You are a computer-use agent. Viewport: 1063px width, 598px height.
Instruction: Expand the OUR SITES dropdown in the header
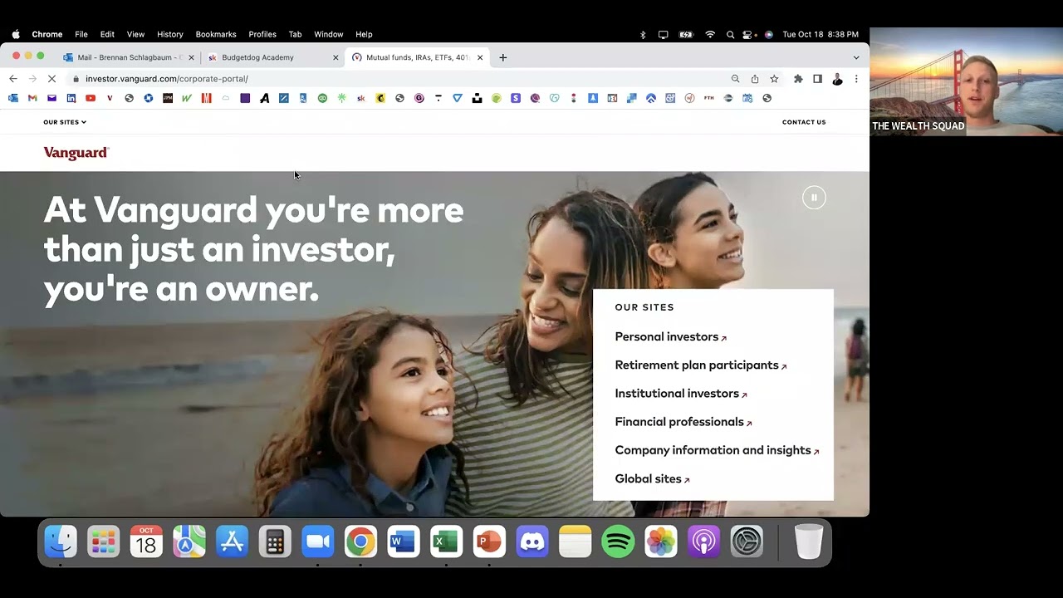tap(65, 122)
